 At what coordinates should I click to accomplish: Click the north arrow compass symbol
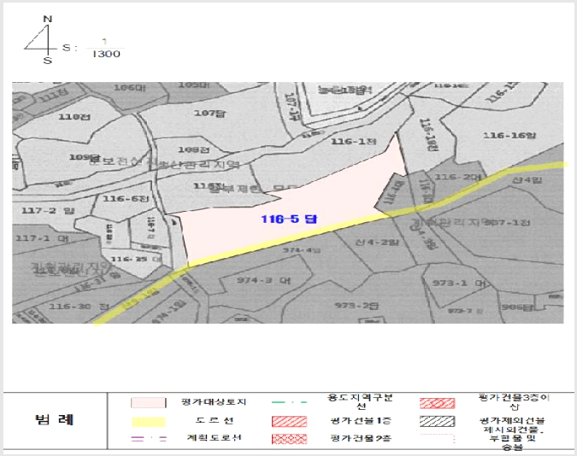point(42,39)
